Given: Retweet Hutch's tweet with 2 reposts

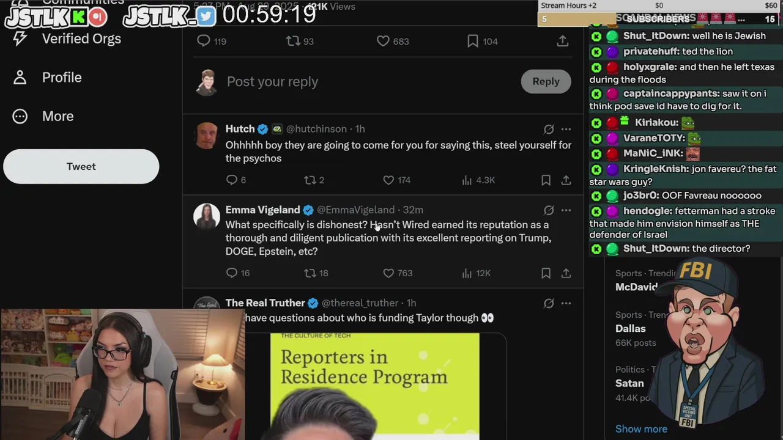Looking at the screenshot, I should click(314, 180).
